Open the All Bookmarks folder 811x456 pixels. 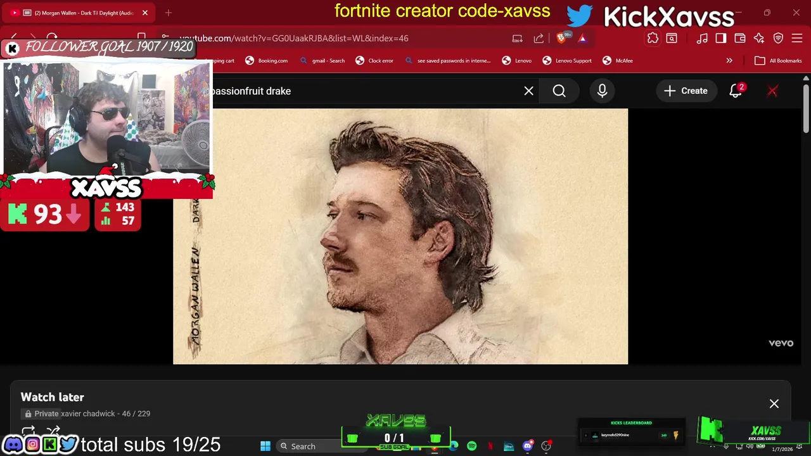click(778, 61)
